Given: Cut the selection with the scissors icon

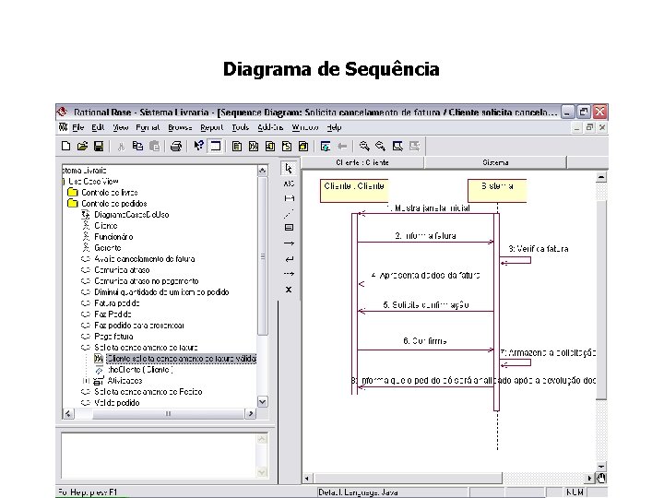Looking at the screenshot, I should coord(121,146).
